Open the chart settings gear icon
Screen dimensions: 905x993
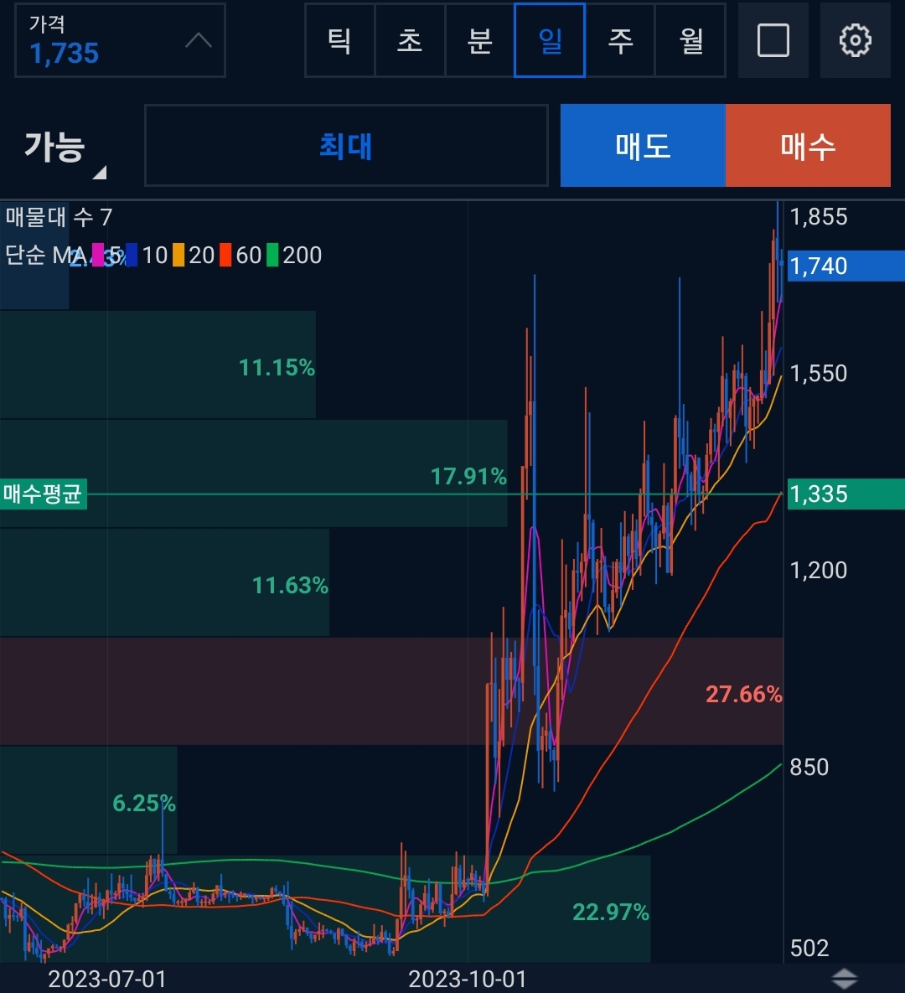(856, 40)
